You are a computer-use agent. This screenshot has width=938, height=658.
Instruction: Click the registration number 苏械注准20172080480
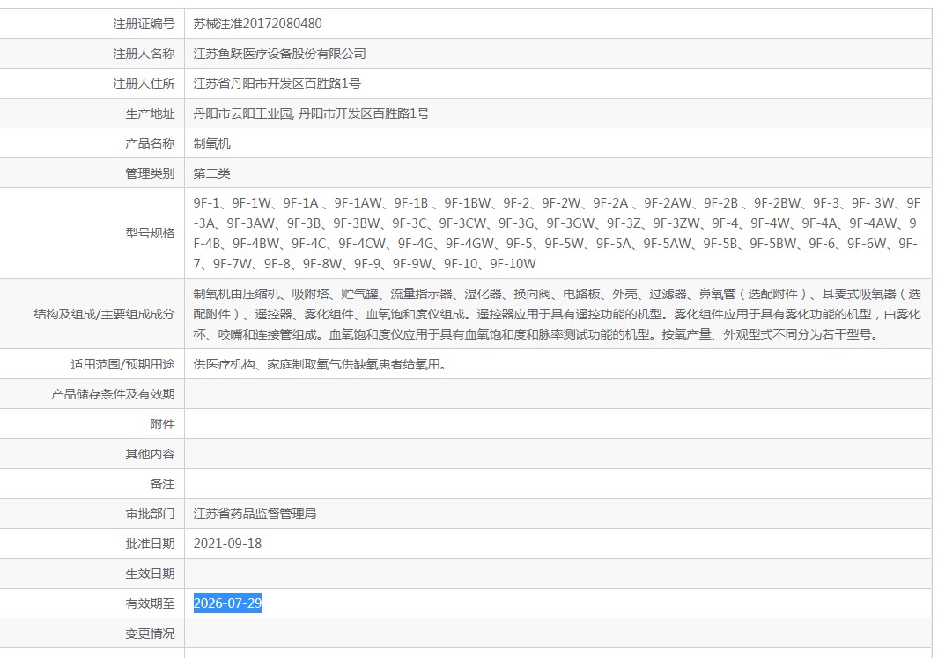(257, 24)
